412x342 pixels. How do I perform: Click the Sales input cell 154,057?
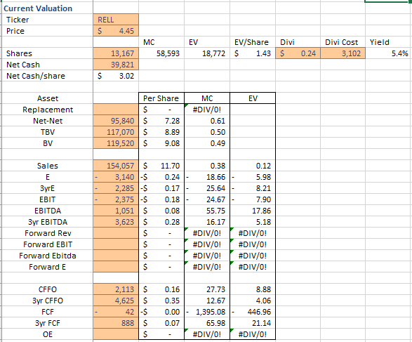coord(116,166)
